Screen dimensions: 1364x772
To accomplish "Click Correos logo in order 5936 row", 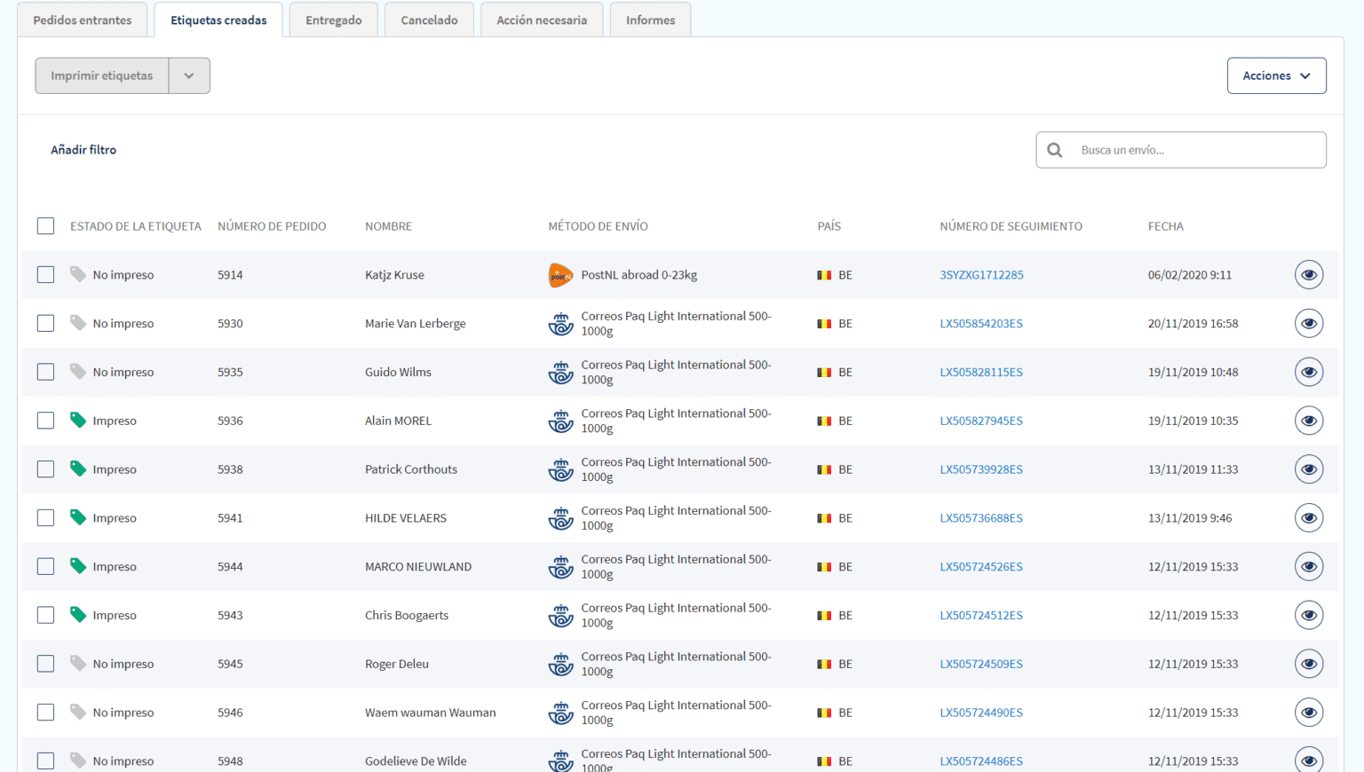I will point(560,421).
